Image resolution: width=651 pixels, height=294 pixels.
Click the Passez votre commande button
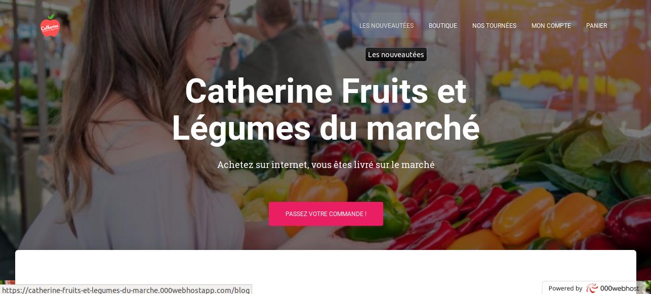[x=326, y=214]
